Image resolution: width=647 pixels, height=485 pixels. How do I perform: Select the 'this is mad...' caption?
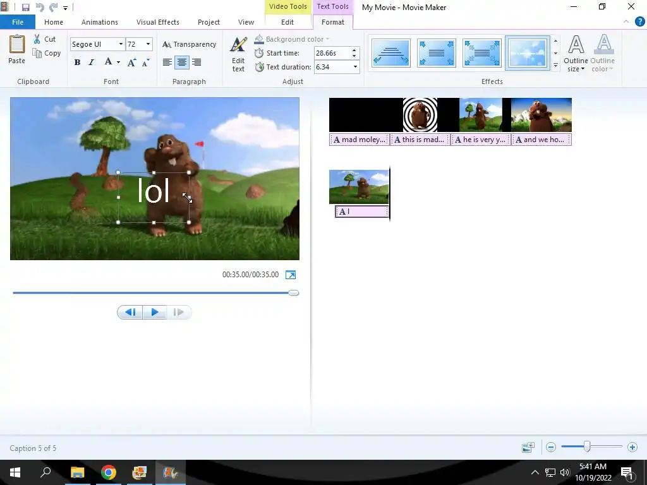(x=420, y=140)
